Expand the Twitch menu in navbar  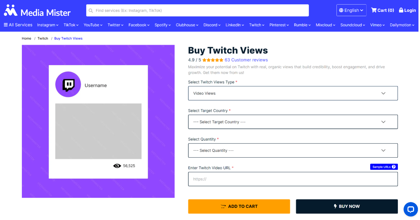(x=257, y=25)
